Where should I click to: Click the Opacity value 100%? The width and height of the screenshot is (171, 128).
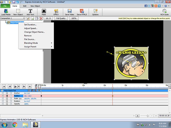point(26,104)
